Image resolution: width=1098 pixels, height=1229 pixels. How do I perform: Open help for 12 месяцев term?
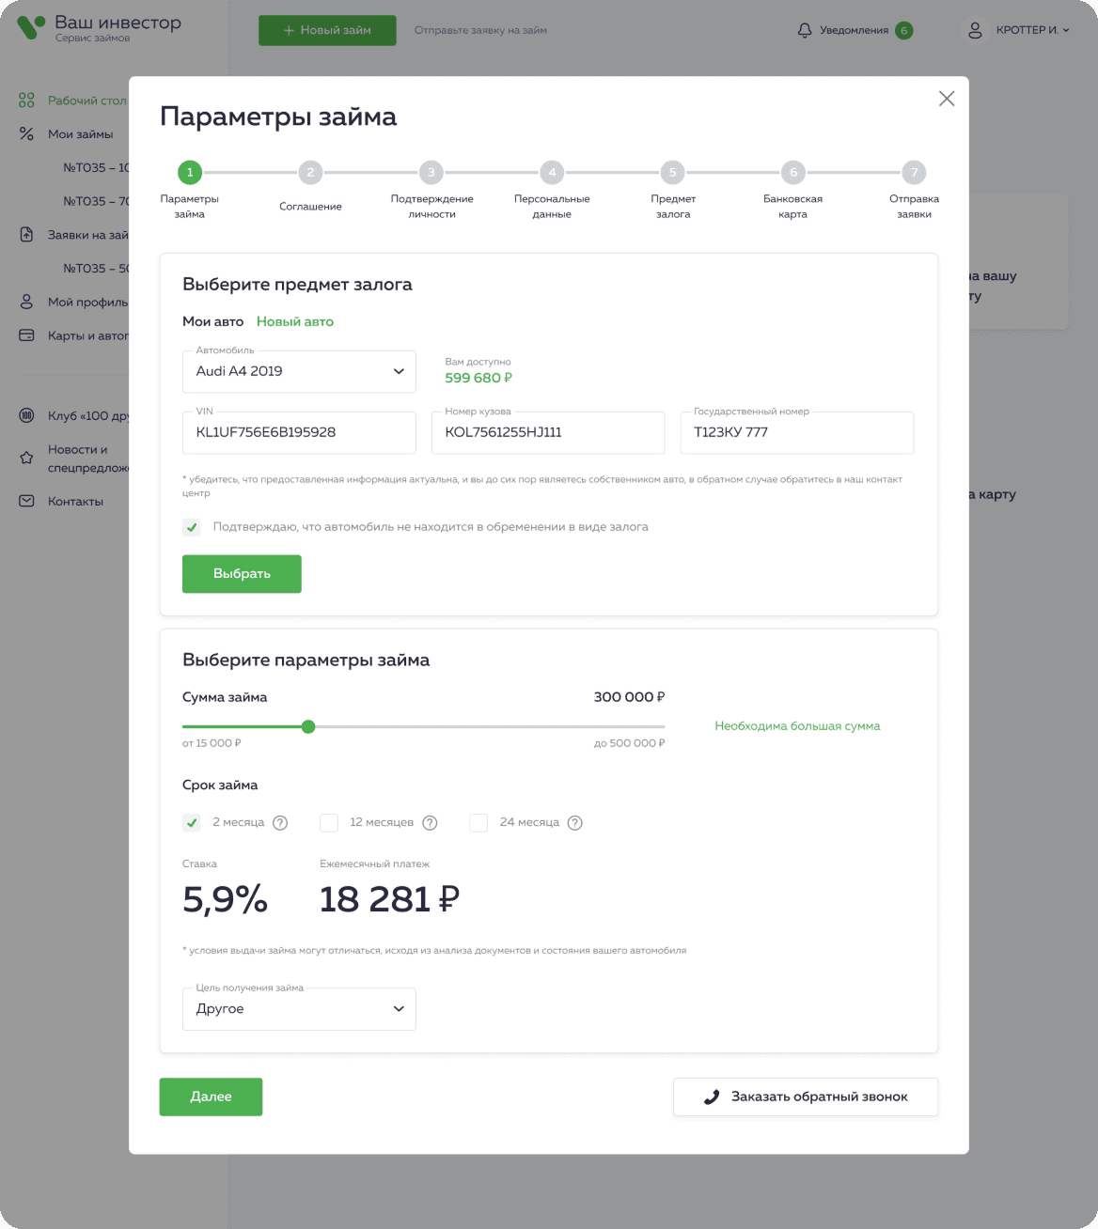pyautogui.click(x=430, y=823)
